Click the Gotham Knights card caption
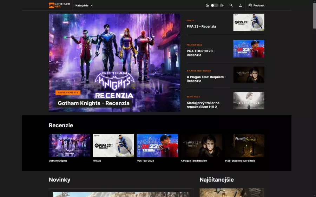 pyautogui.click(x=58, y=161)
